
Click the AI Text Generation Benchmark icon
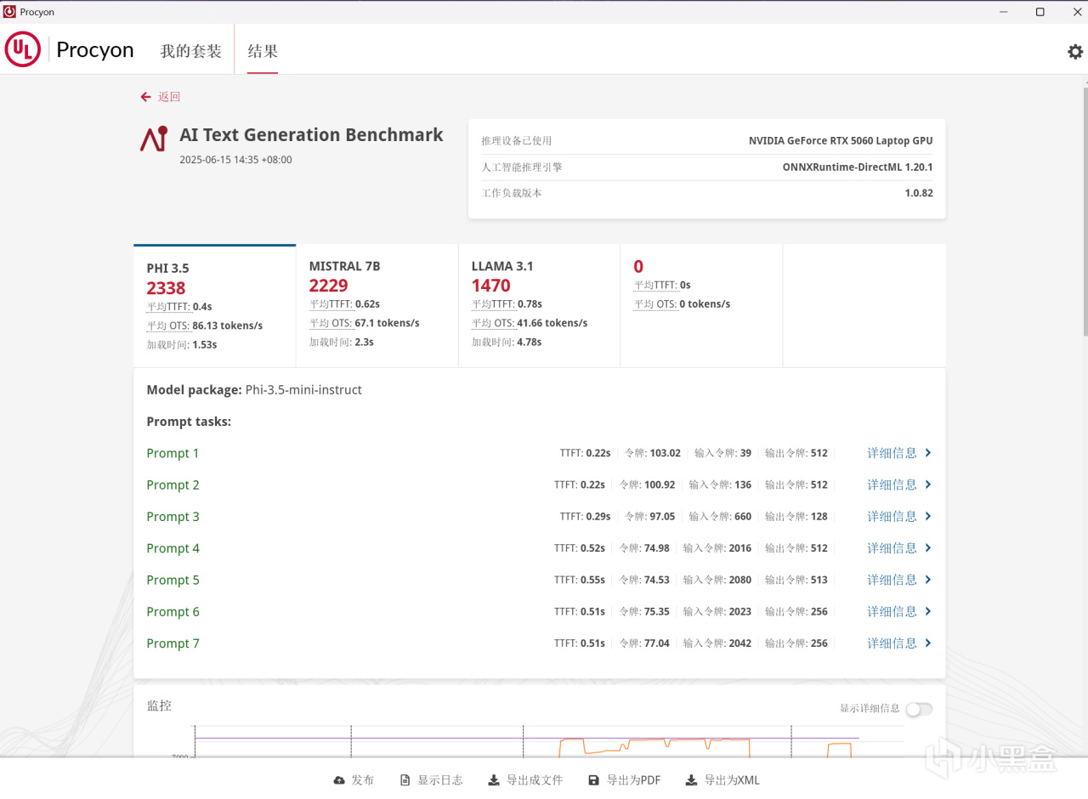coord(154,139)
